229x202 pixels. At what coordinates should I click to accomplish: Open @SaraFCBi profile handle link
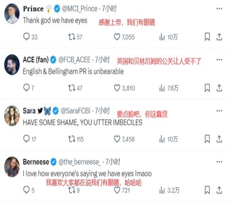click(76, 111)
